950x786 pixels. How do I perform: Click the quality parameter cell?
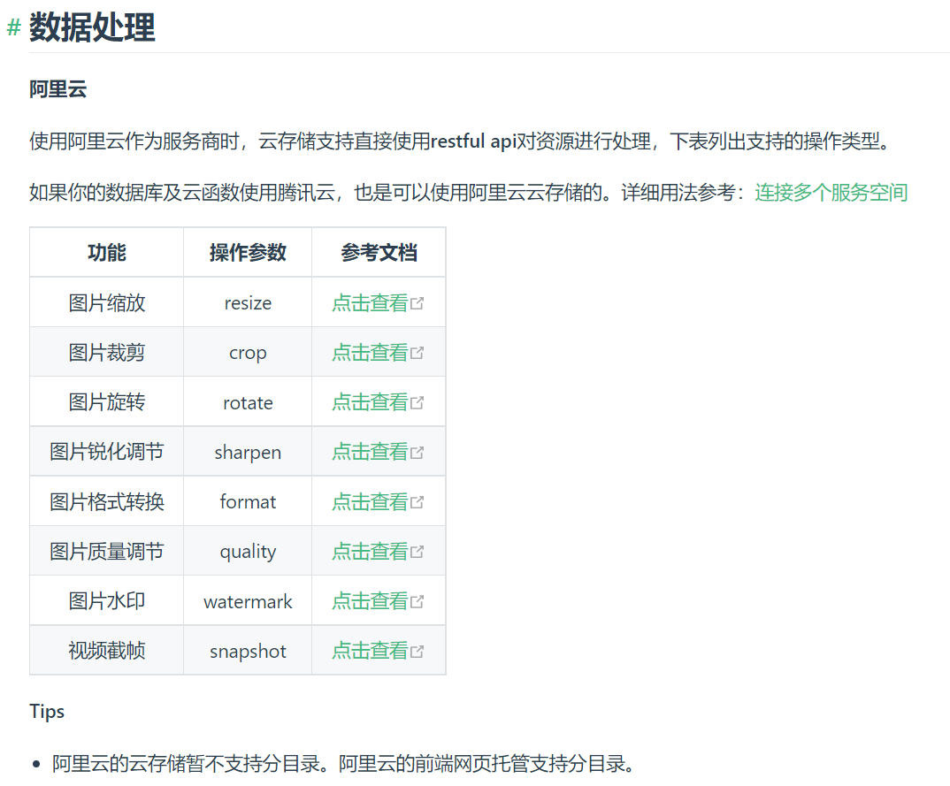[248, 552]
